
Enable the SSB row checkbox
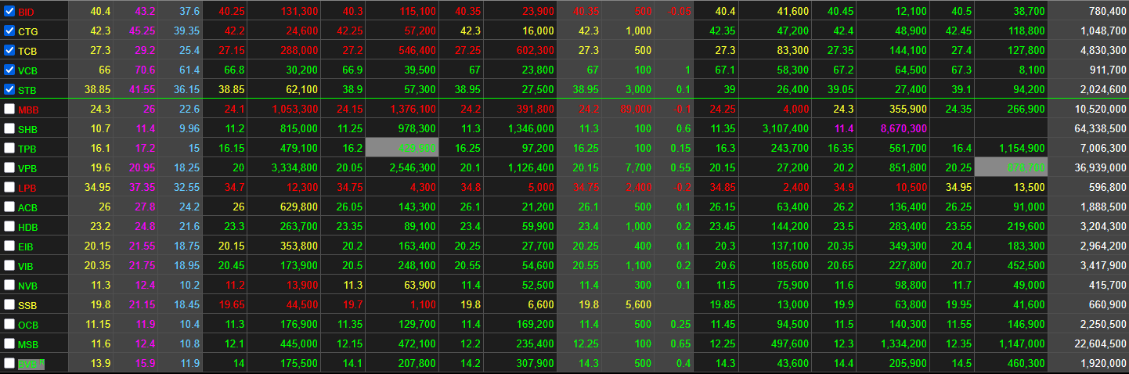9,304
